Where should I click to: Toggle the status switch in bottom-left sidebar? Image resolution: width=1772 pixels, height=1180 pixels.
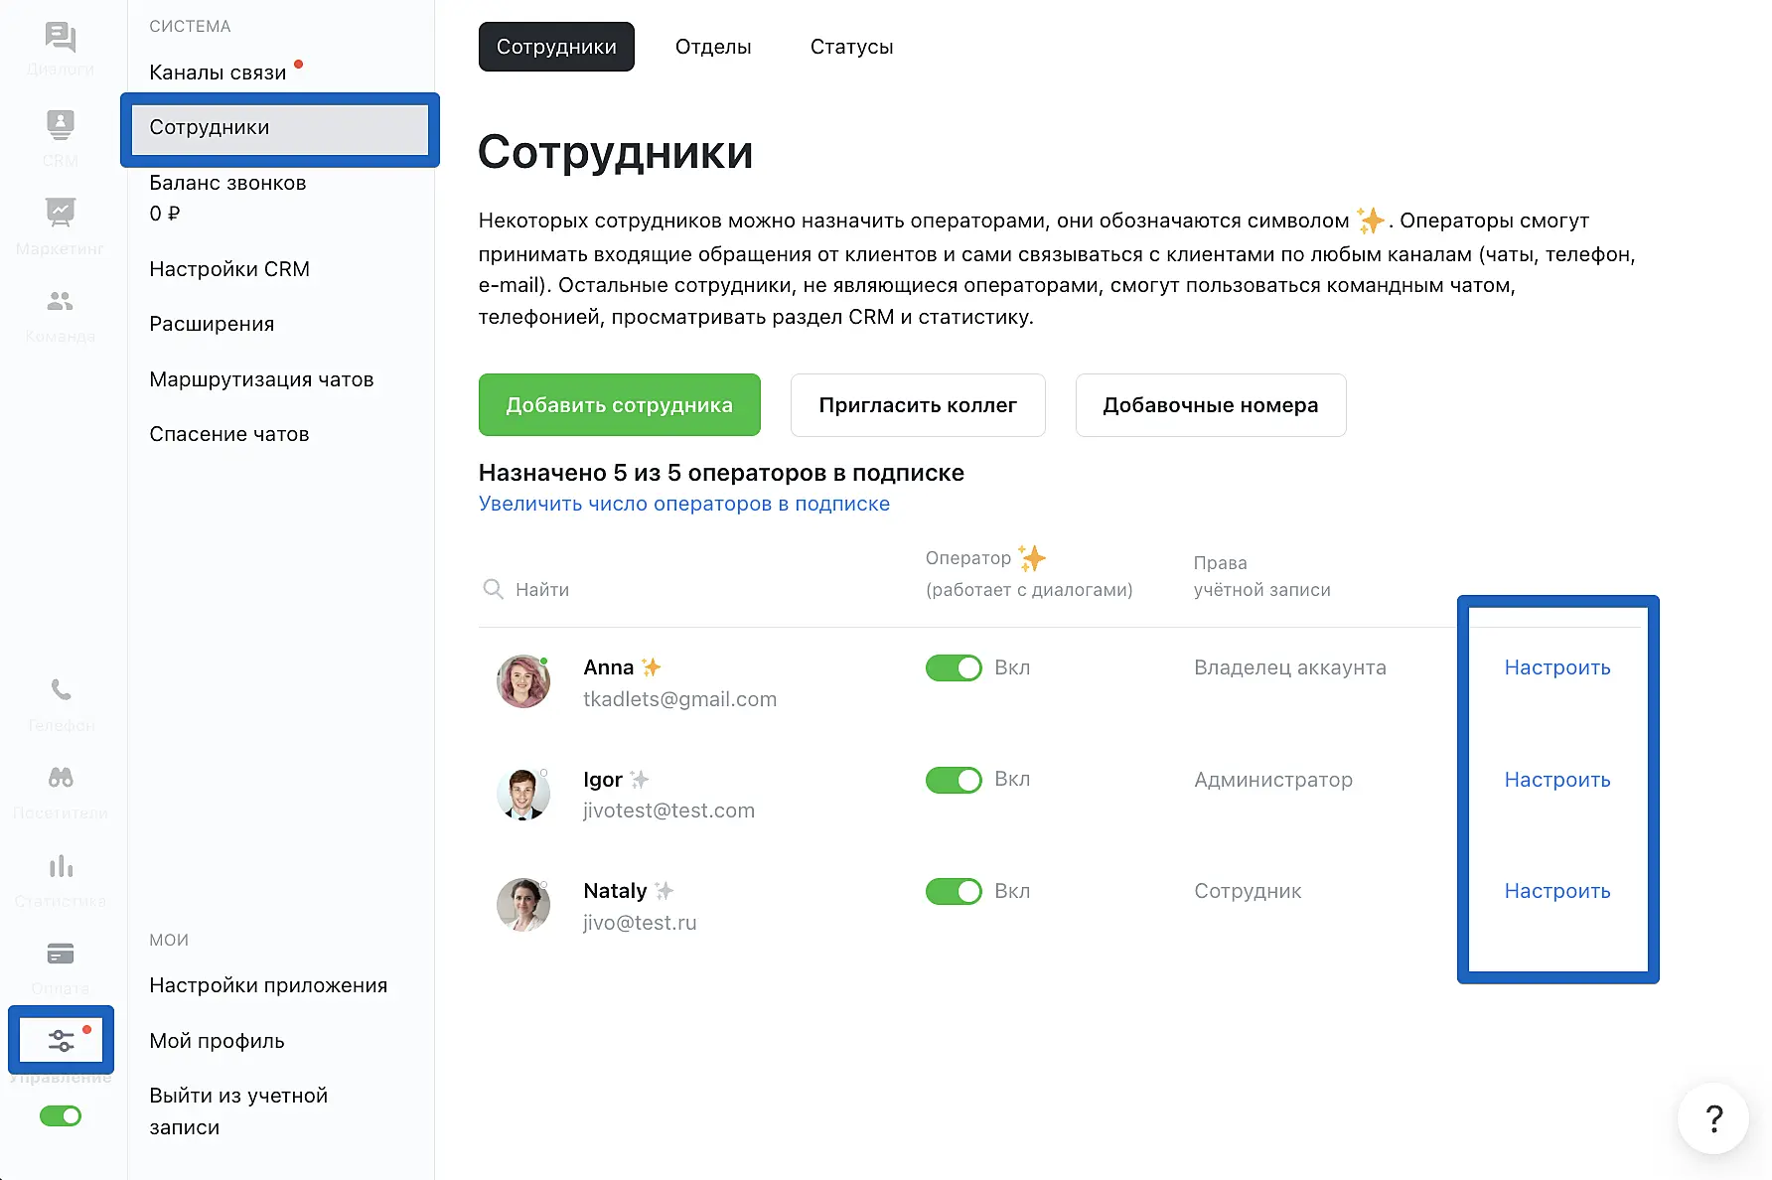point(61,1116)
